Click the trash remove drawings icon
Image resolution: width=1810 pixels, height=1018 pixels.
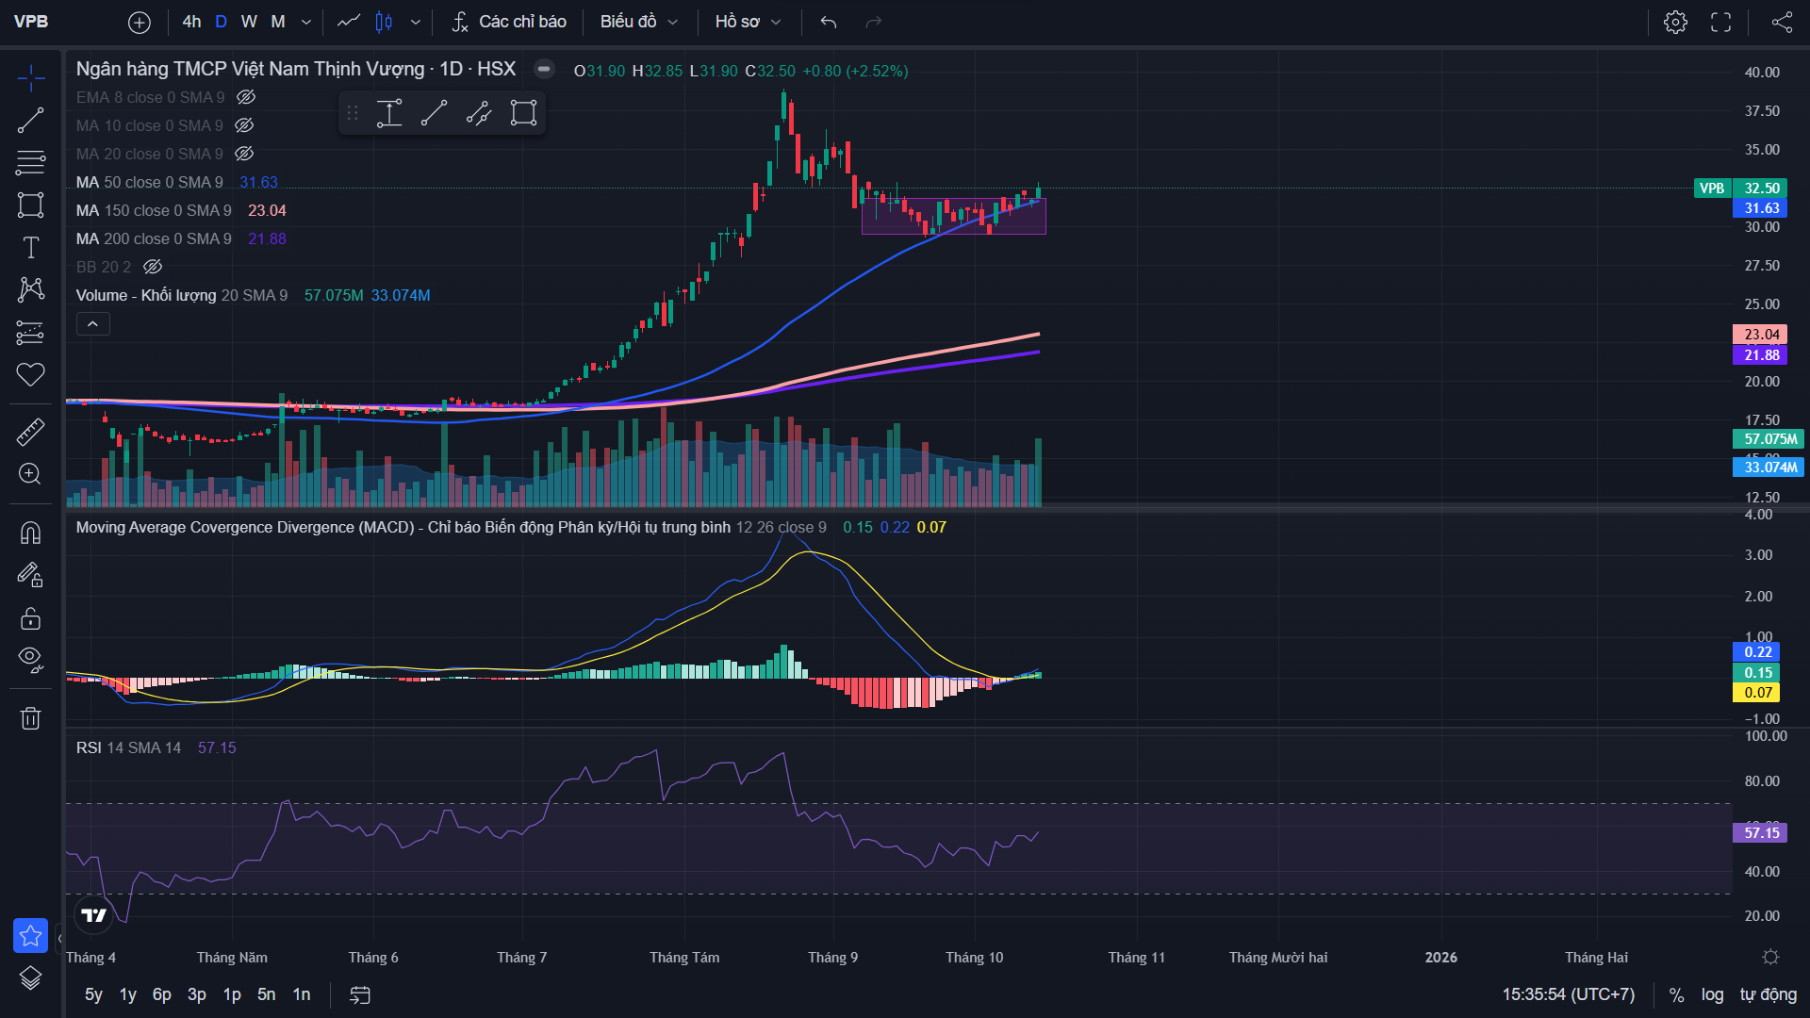[30, 719]
